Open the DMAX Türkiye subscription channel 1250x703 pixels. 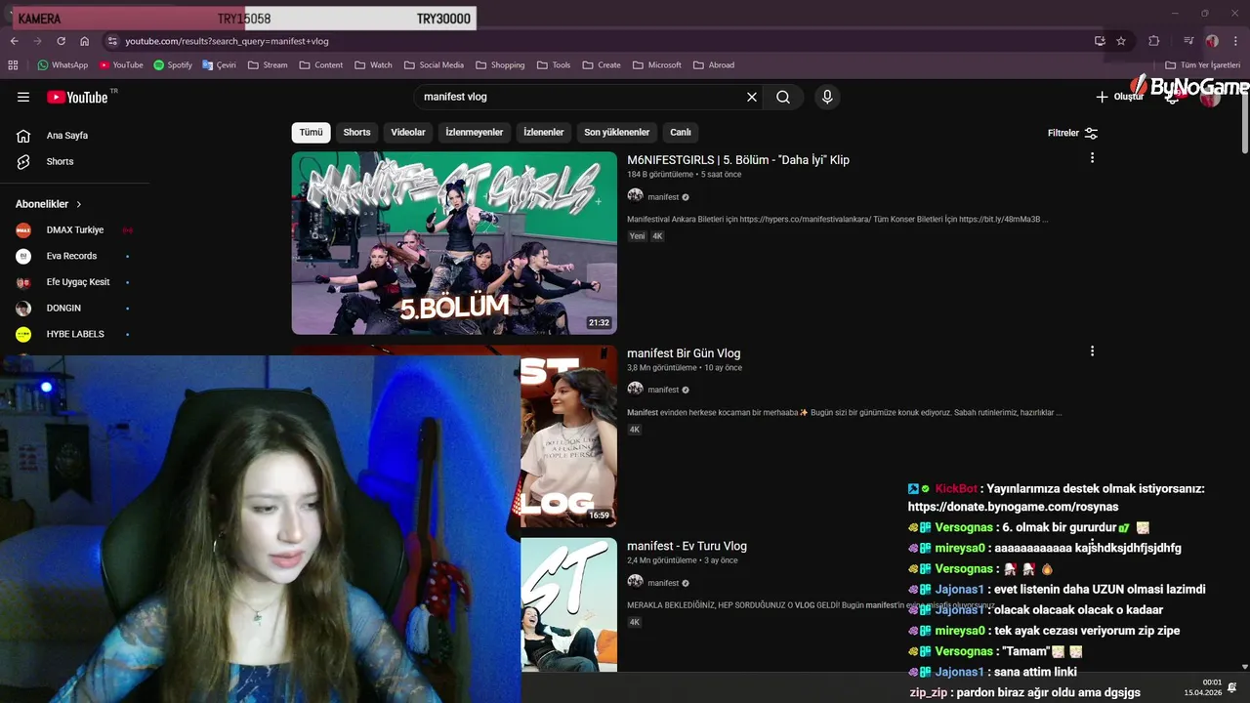75,230
